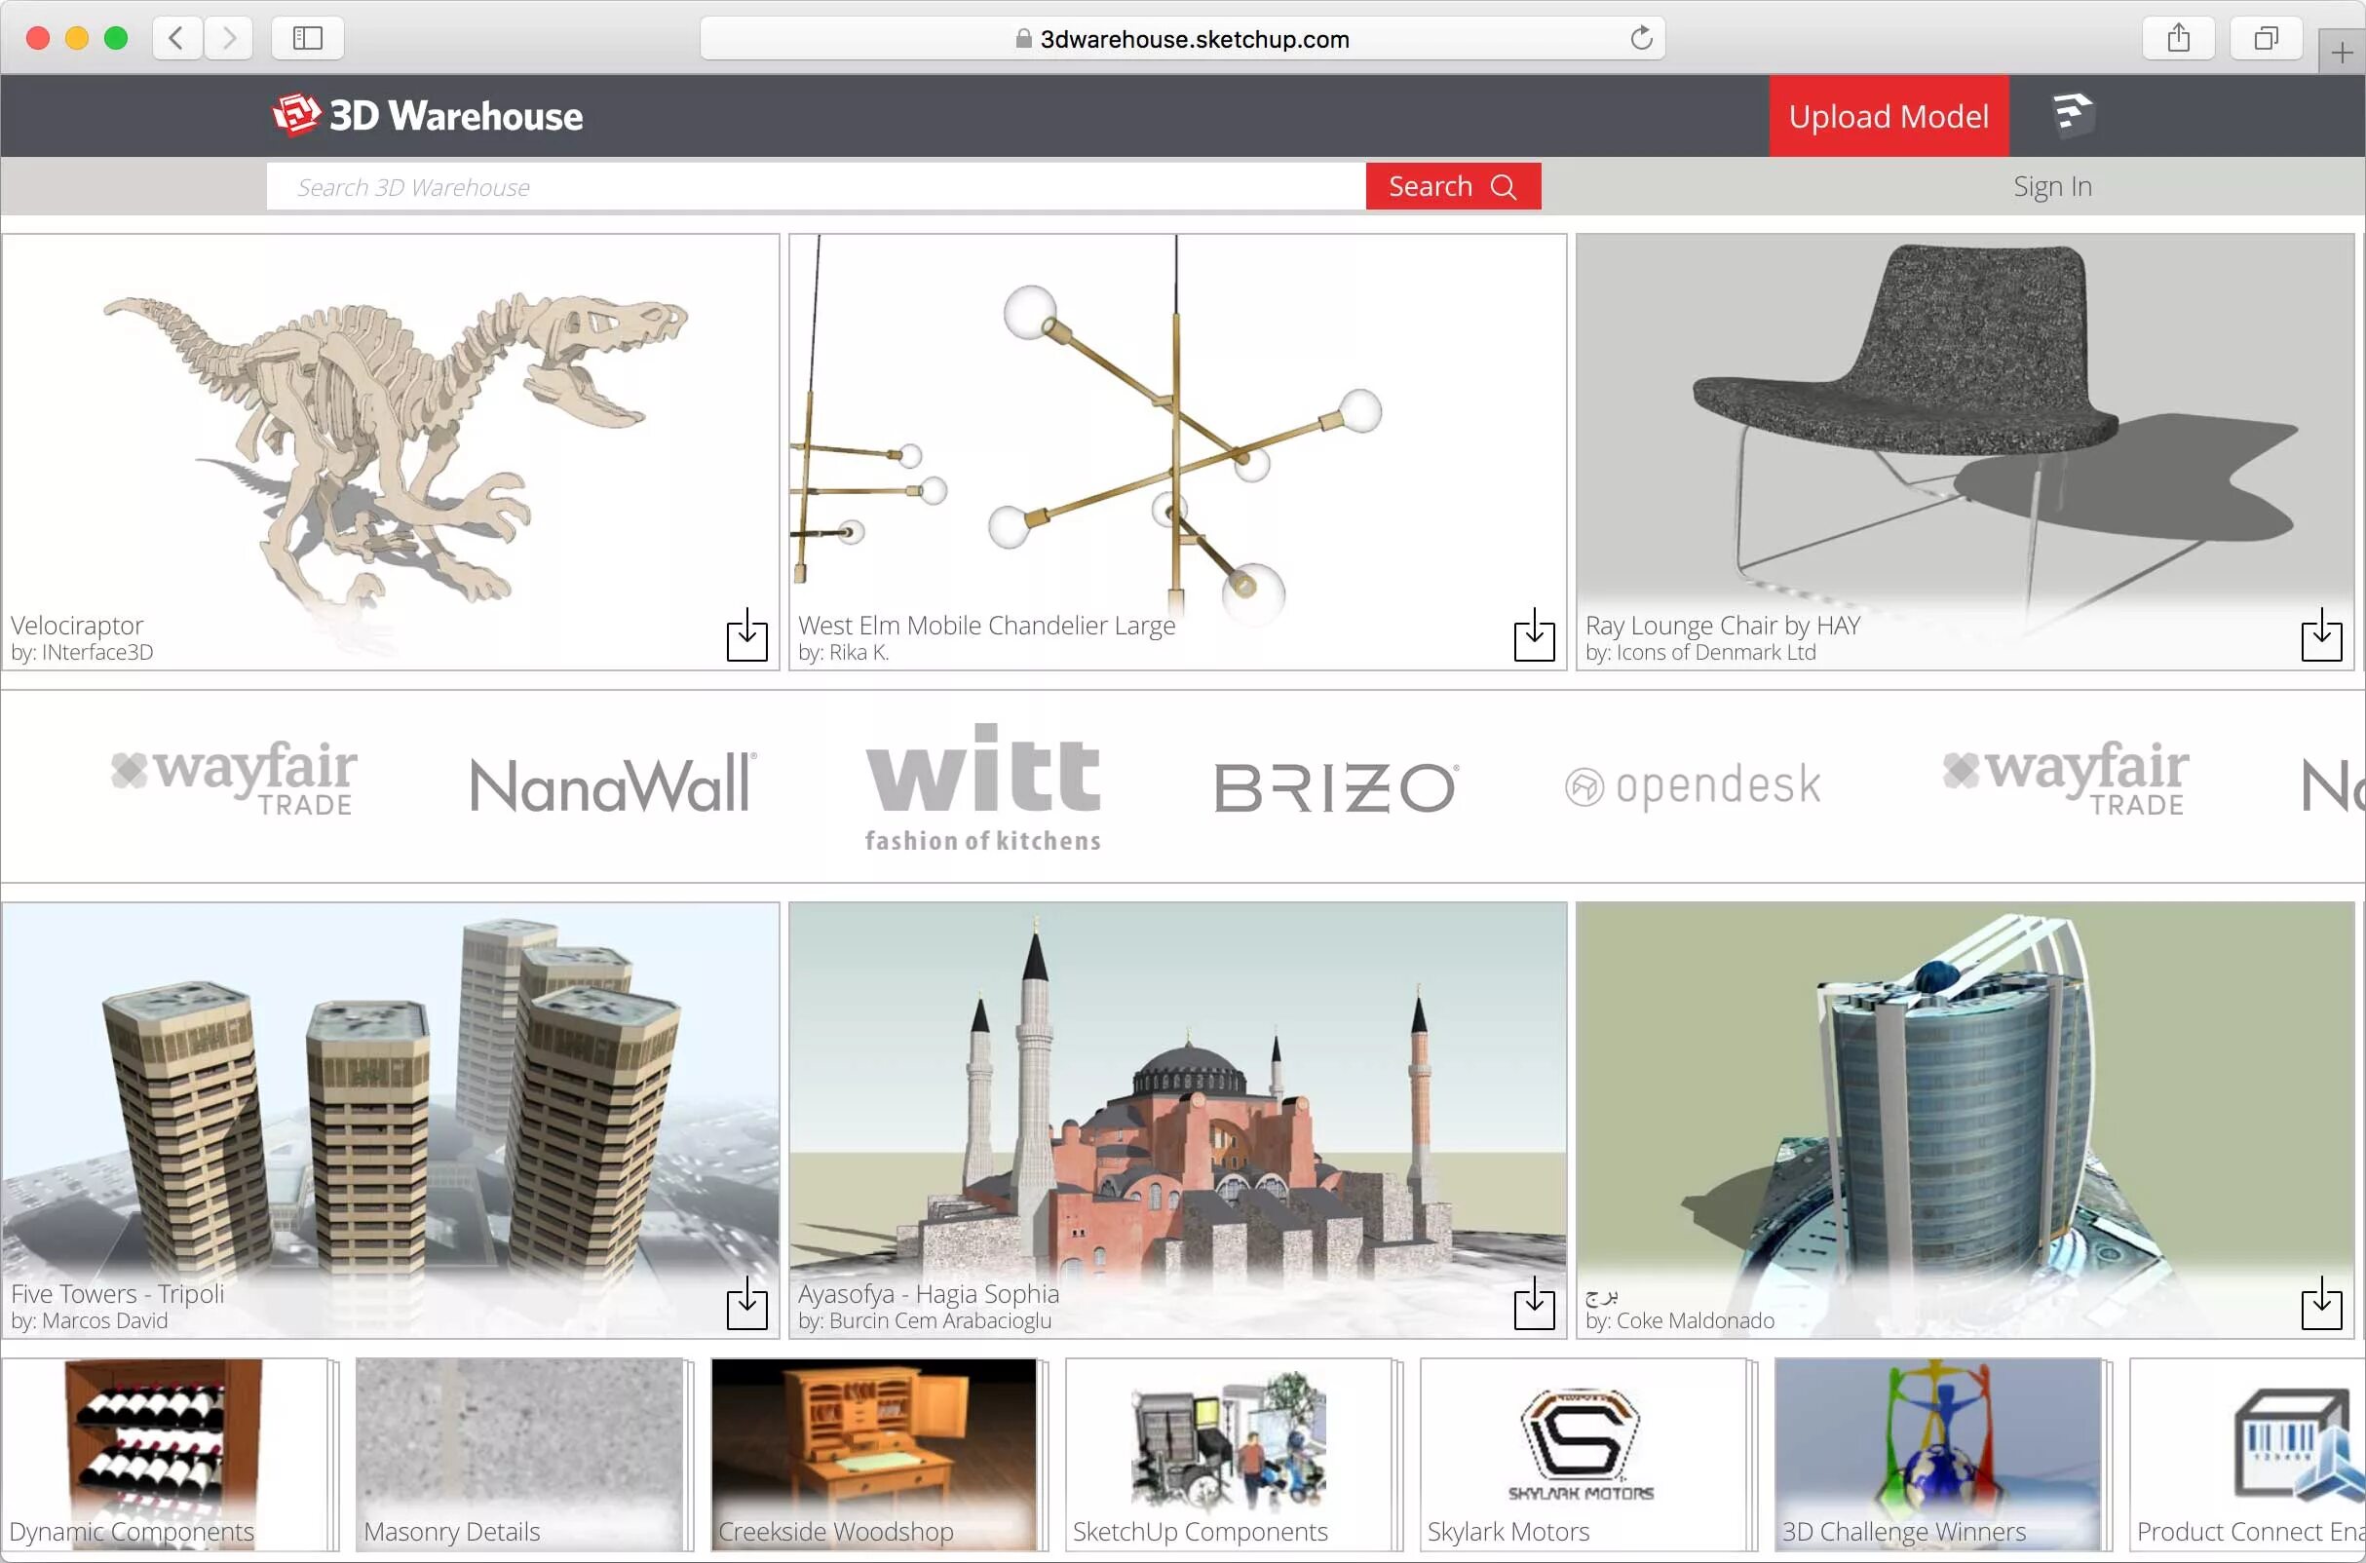The width and height of the screenshot is (2366, 1563).
Task: Download the Ayasofya - Hagia Sophia model
Action: click(x=1534, y=1305)
